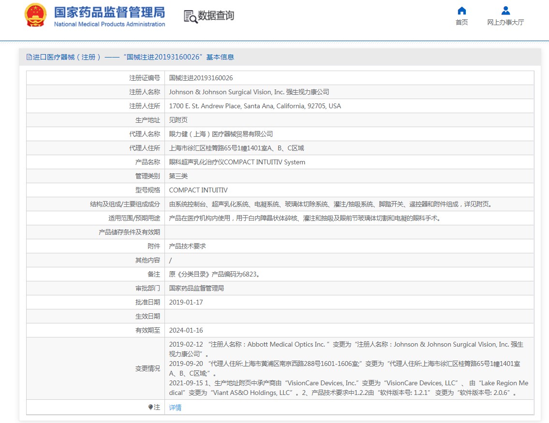The height and width of the screenshot is (423, 549).
Task: Click the 批准日期 row label
Action: (148, 302)
